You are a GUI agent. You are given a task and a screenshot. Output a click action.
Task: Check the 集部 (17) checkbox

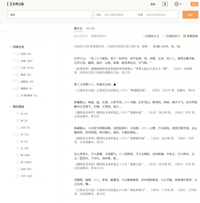(18, 75)
